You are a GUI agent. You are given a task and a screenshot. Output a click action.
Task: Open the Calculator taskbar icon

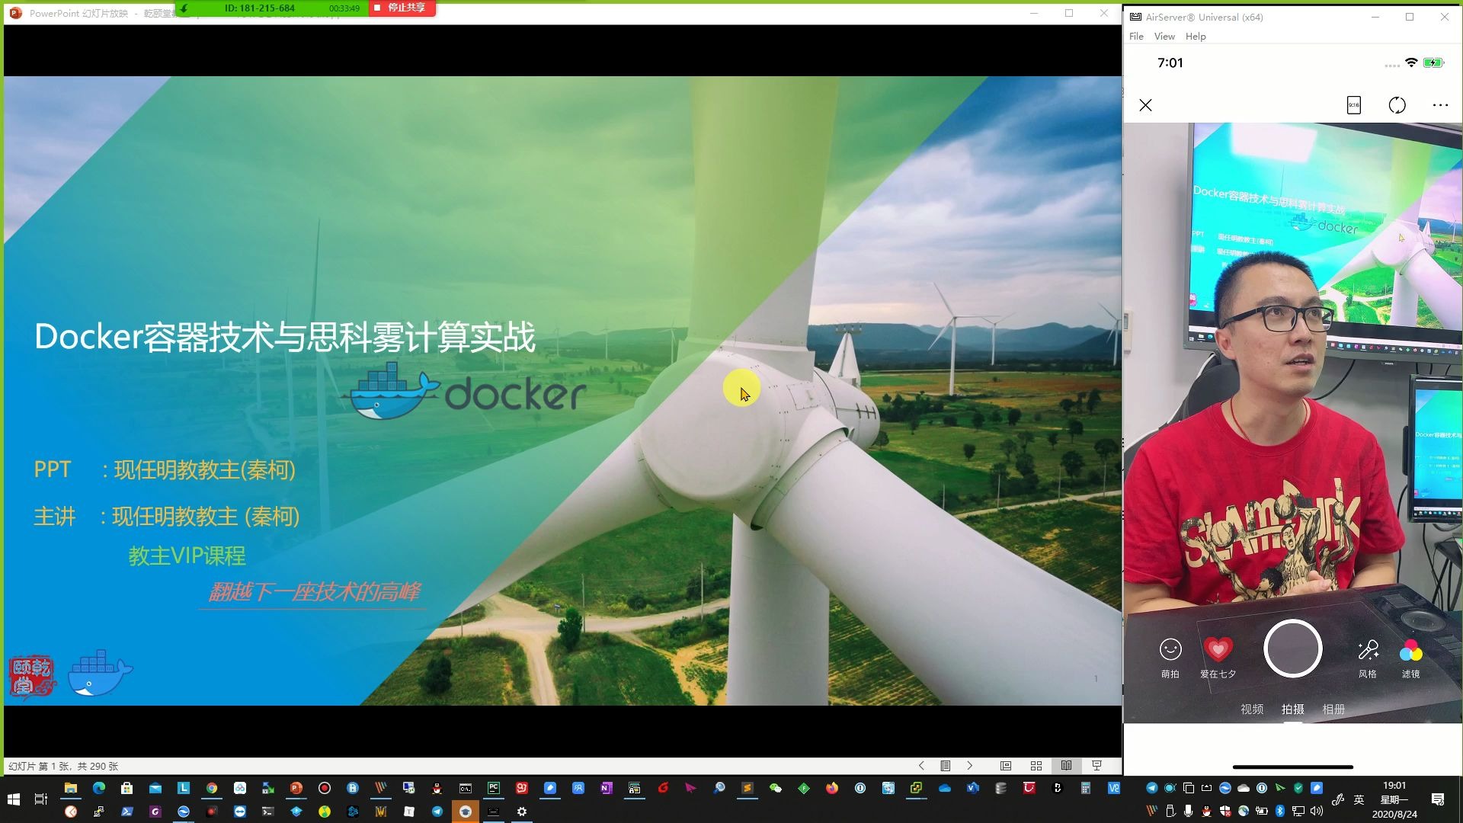[1086, 788]
